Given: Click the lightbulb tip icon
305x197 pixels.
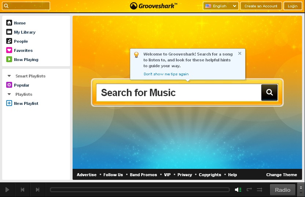Looking at the screenshot, I should click(x=136, y=55).
